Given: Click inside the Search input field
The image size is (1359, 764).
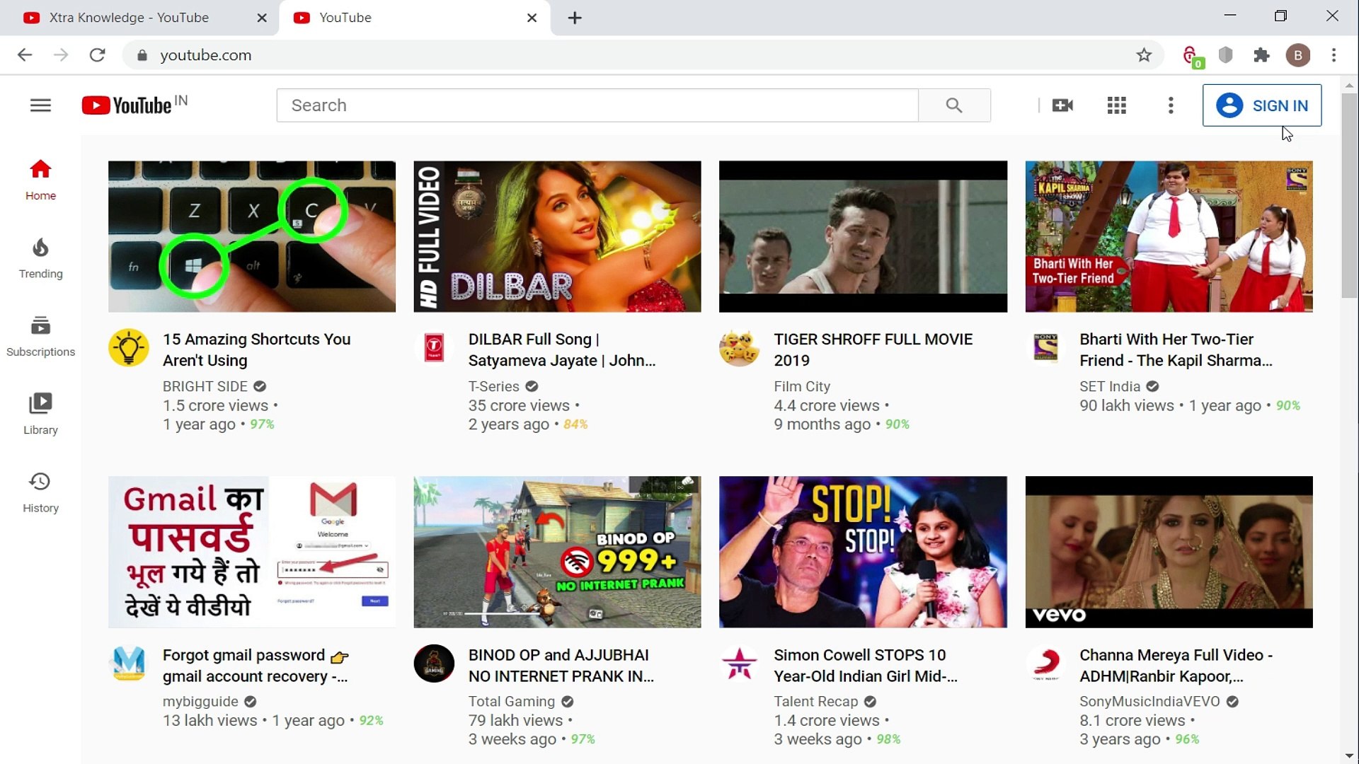Looking at the screenshot, I should tap(495, 105).
